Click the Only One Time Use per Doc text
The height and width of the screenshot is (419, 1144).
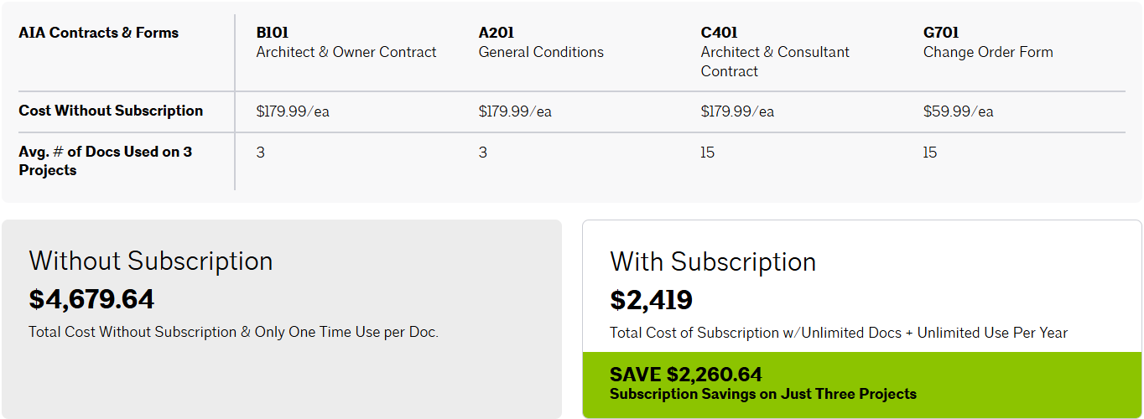coord(233,332)
